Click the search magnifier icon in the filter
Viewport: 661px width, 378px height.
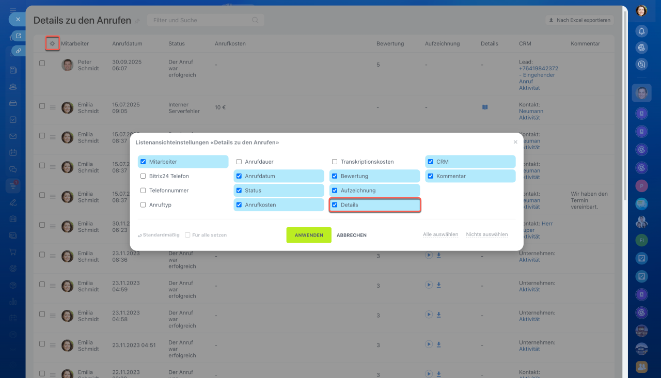[255, 20]
